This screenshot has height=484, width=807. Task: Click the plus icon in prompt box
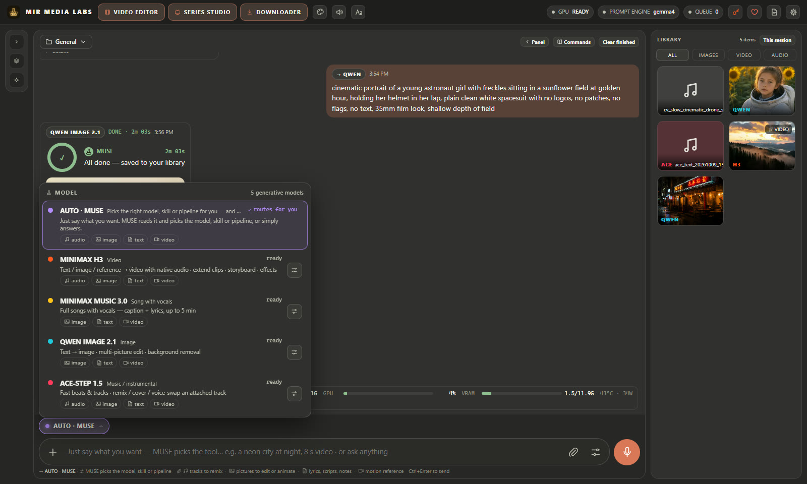[53, 452]
